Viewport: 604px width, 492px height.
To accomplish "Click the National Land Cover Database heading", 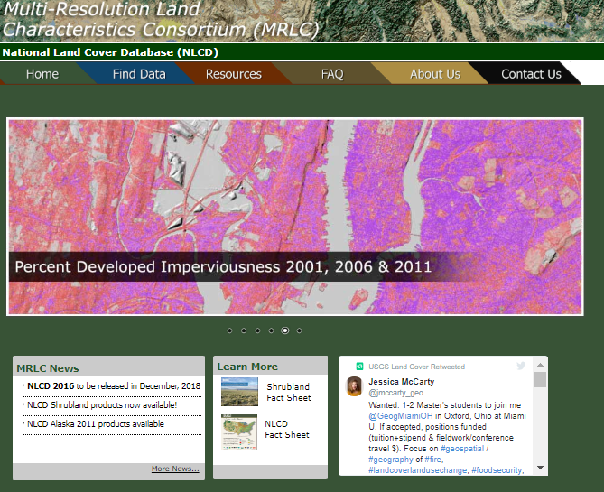I will point(110,52).
